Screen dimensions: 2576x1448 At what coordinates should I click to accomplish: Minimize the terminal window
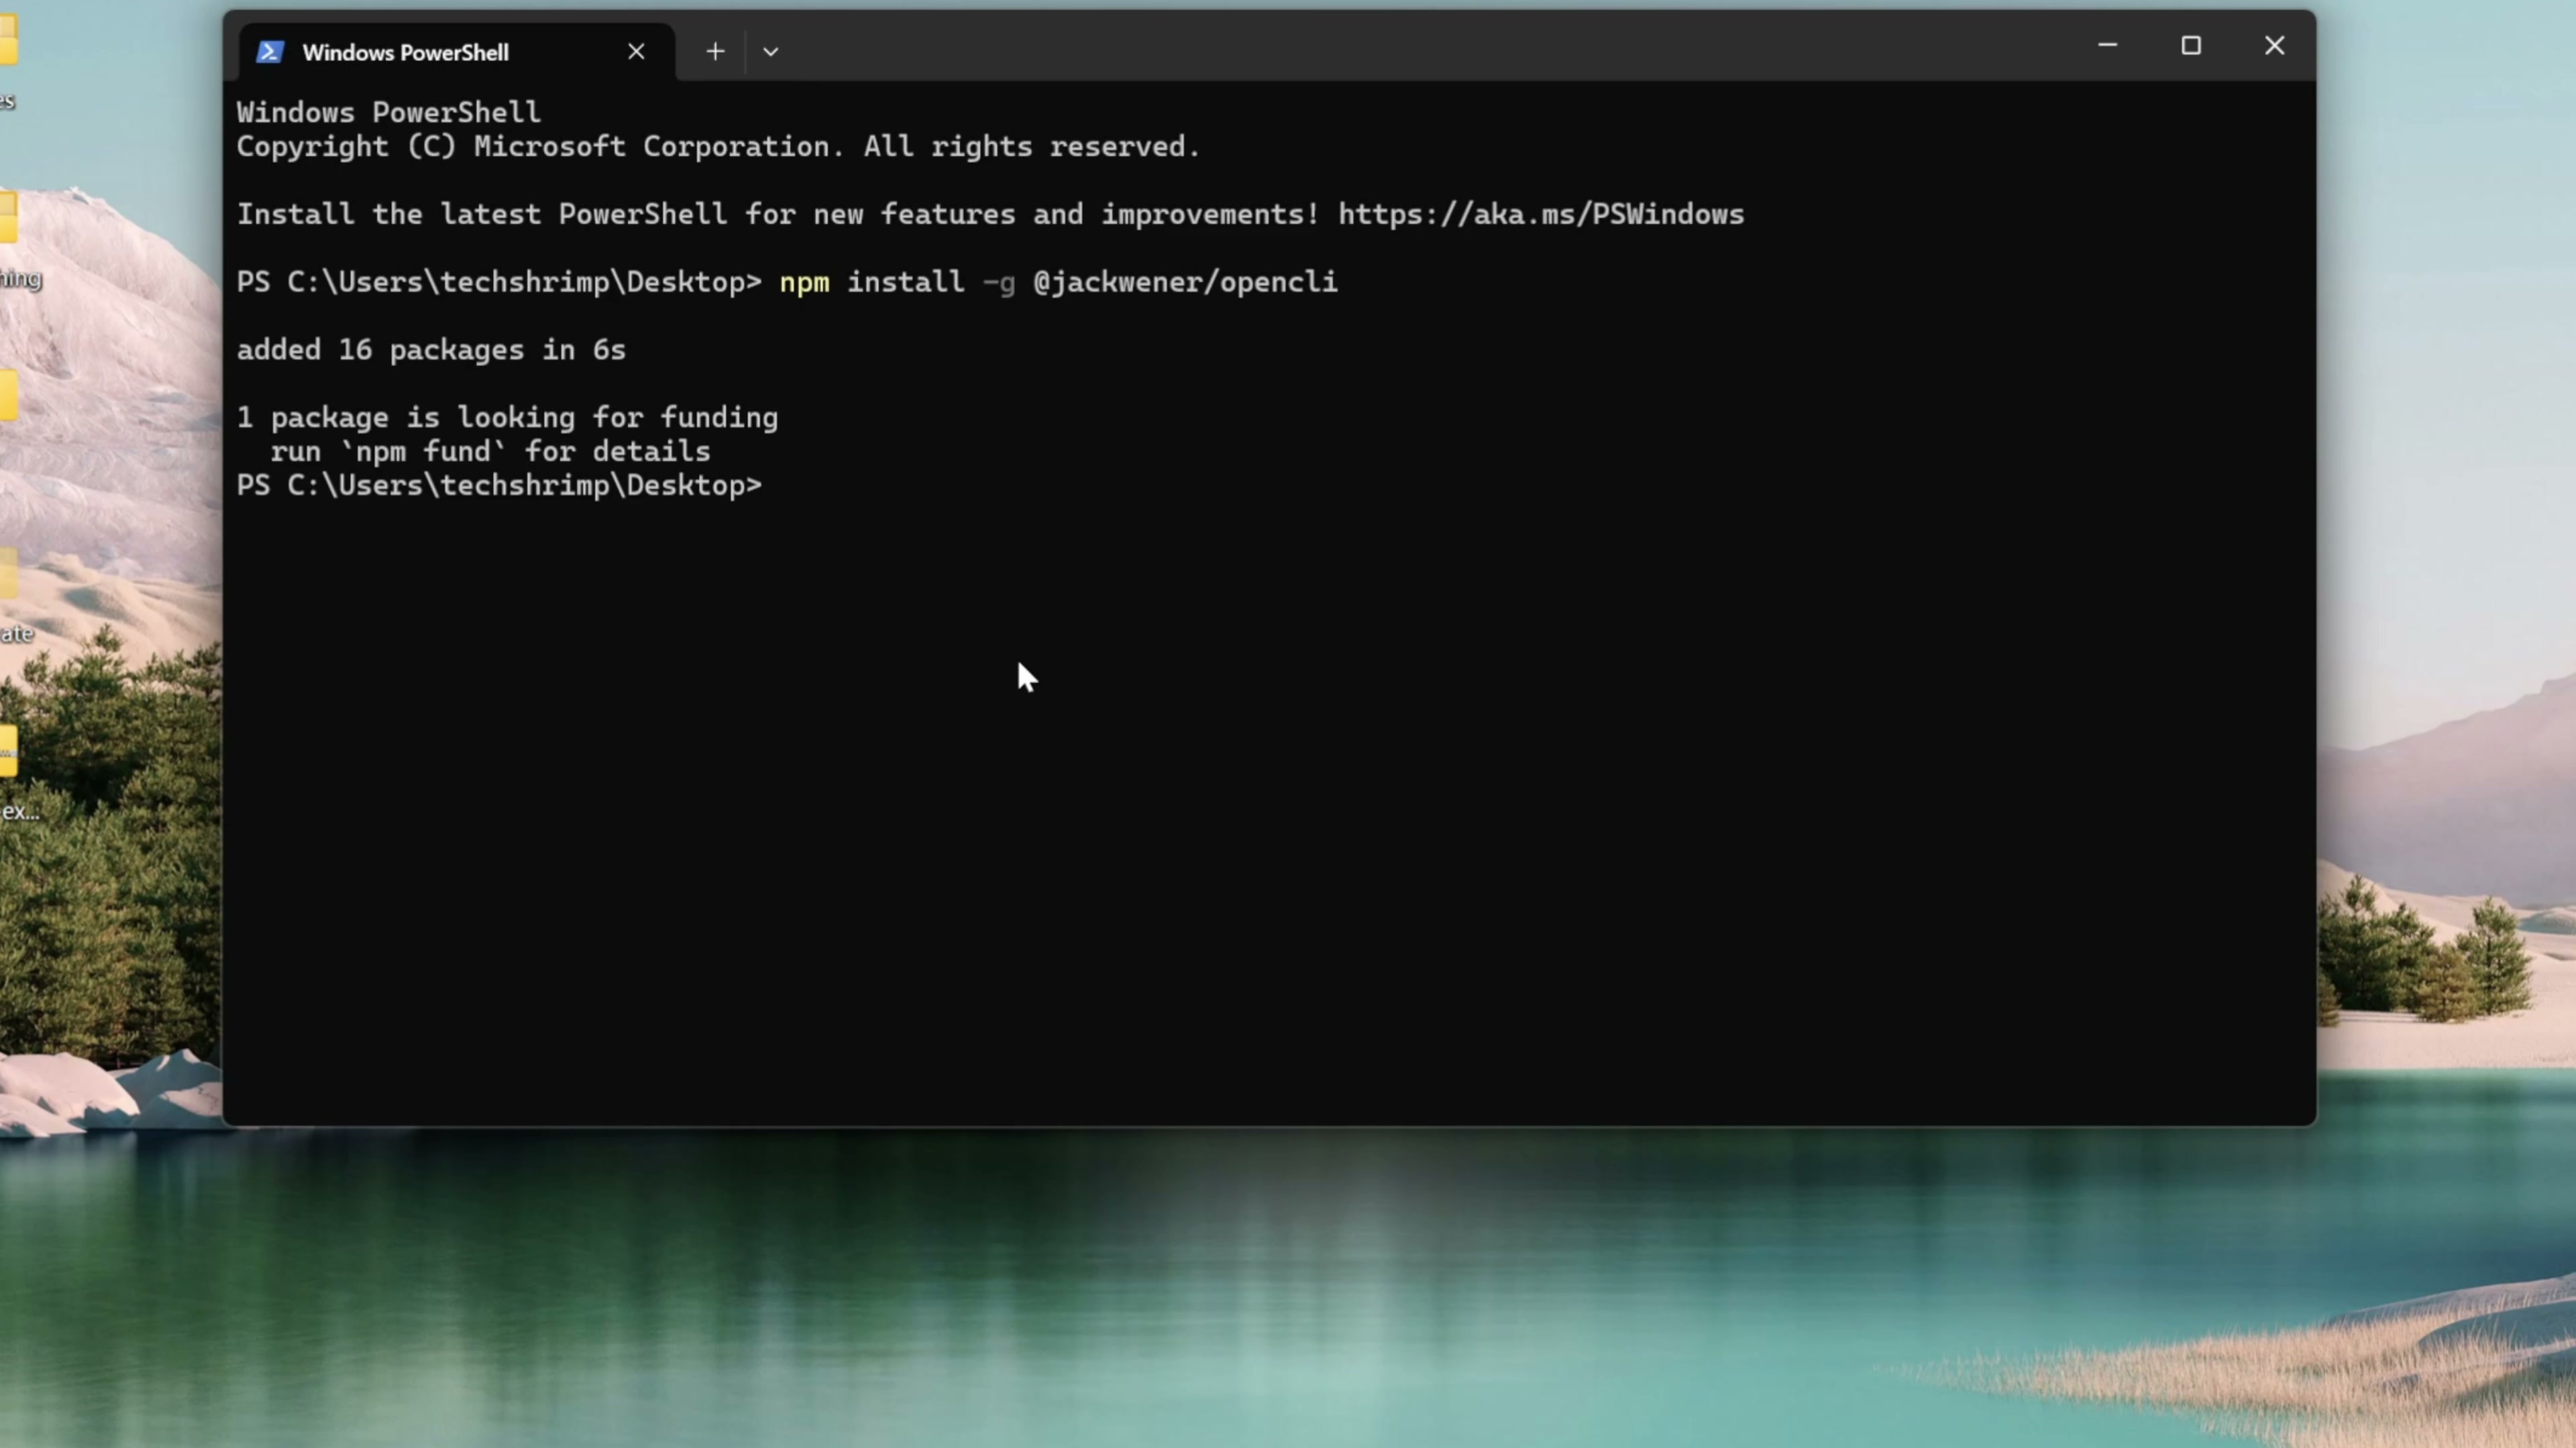pos(2107,46)
